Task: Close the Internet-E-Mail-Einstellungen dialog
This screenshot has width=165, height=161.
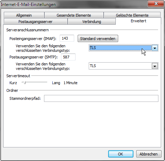Action: click(x=156, y=3)
